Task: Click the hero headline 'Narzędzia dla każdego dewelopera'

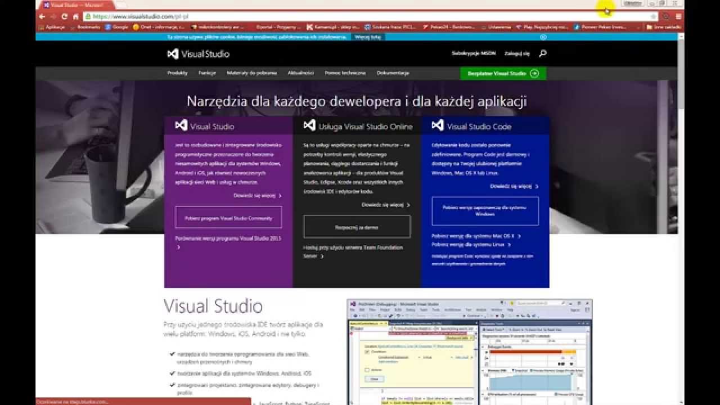Action: [x=357, y=101]
